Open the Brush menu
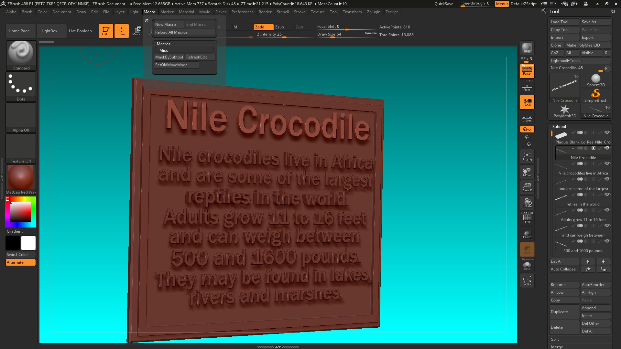This screenshot has height=349, width=621. (27, 12)
